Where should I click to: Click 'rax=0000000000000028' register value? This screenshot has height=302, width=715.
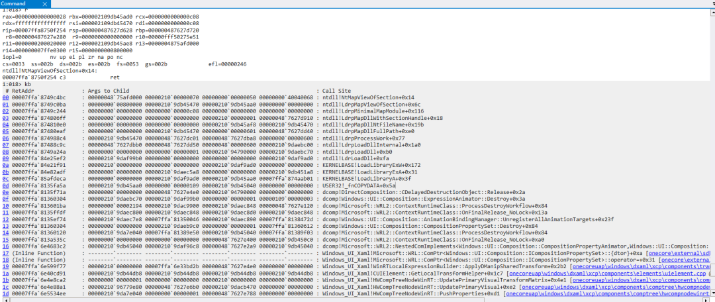point(34,17)
